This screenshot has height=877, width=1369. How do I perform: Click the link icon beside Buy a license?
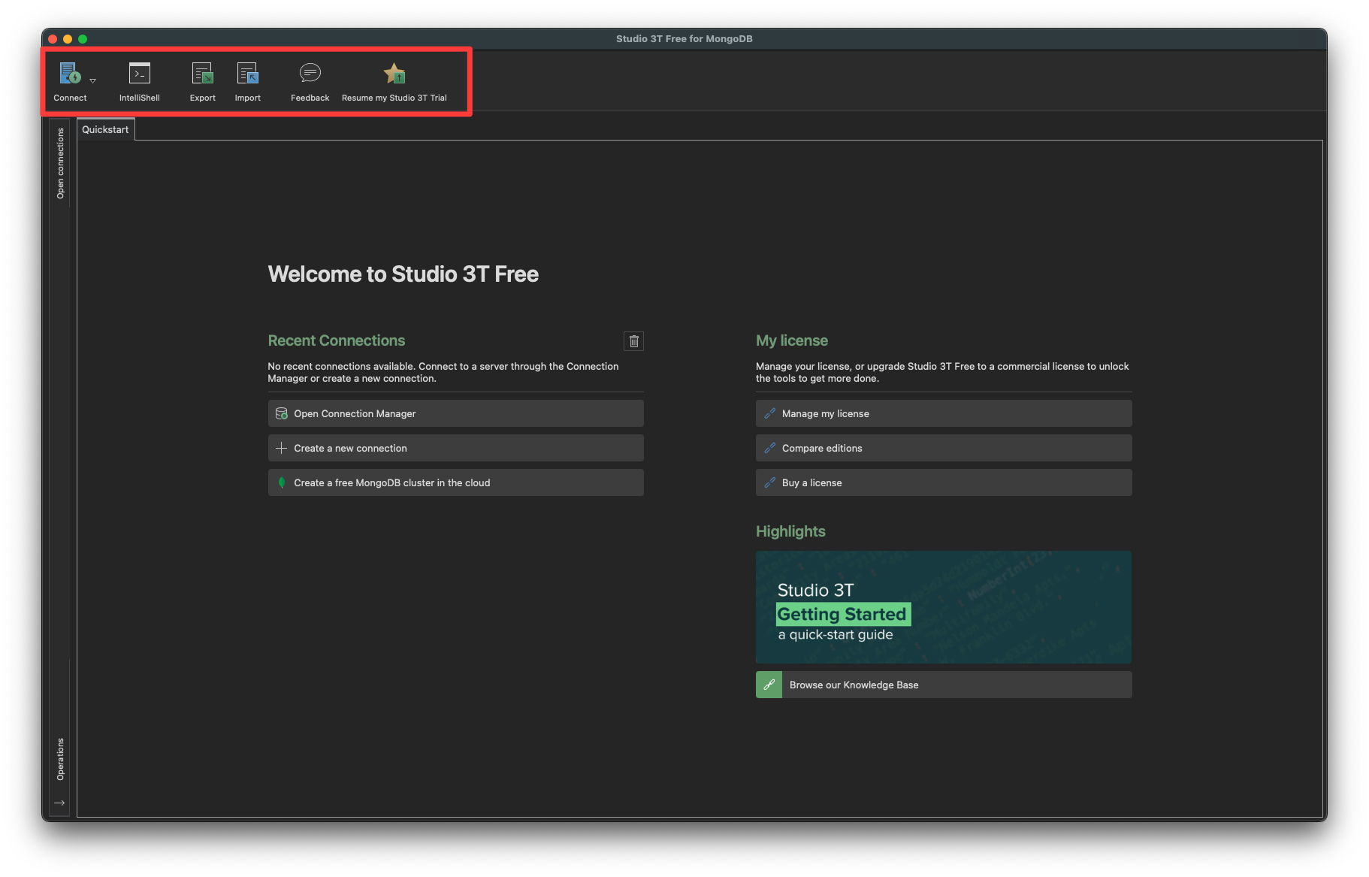click(x=769, y=482)
